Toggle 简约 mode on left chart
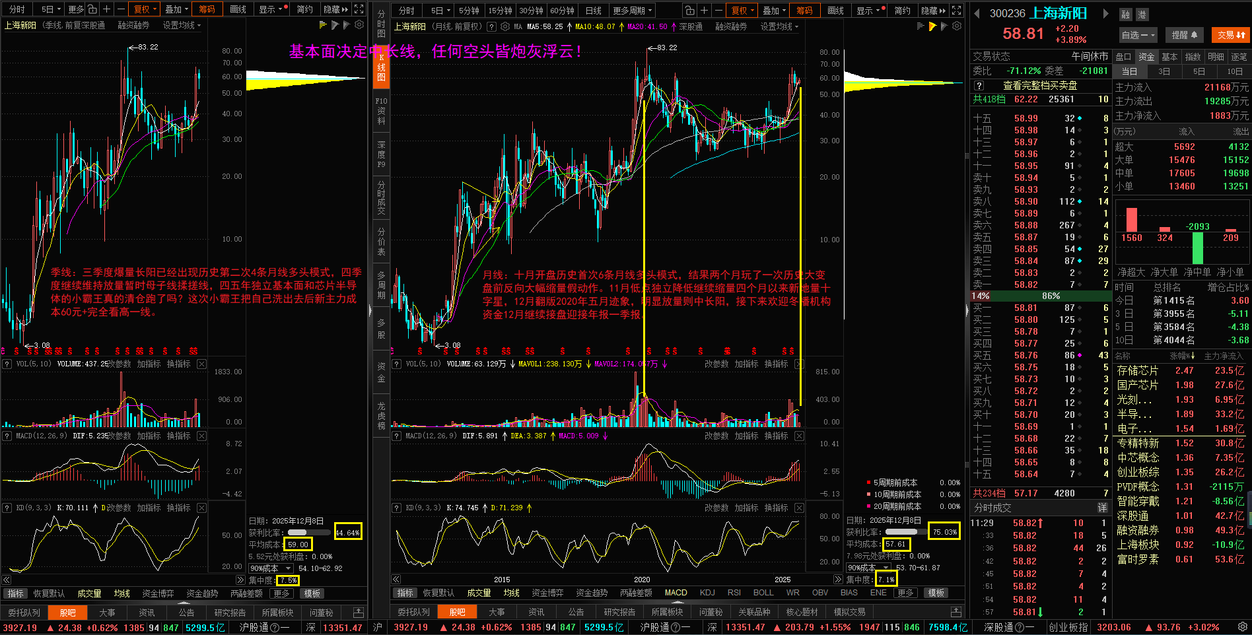Image resolution: width=1252 pixels, height=635 pixels. [x=304, y=9]
